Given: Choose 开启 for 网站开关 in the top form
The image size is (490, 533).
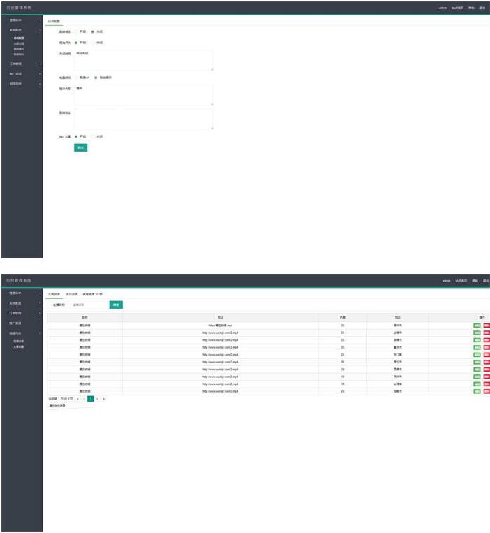Looking at the screenshot, I should coord(75,43).
